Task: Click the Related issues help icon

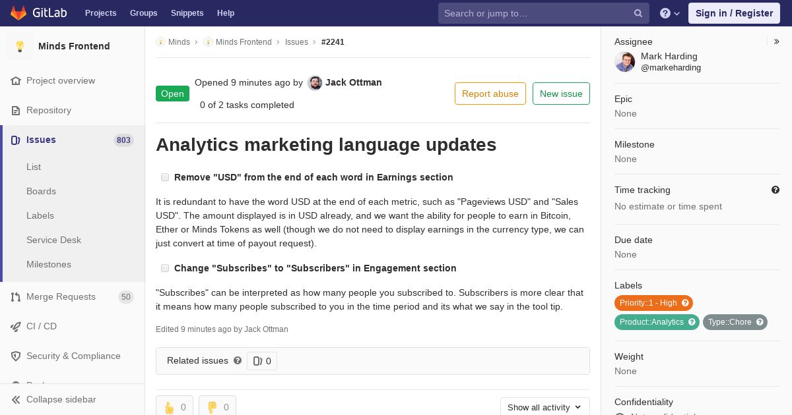Action: [x=238, y=360]
